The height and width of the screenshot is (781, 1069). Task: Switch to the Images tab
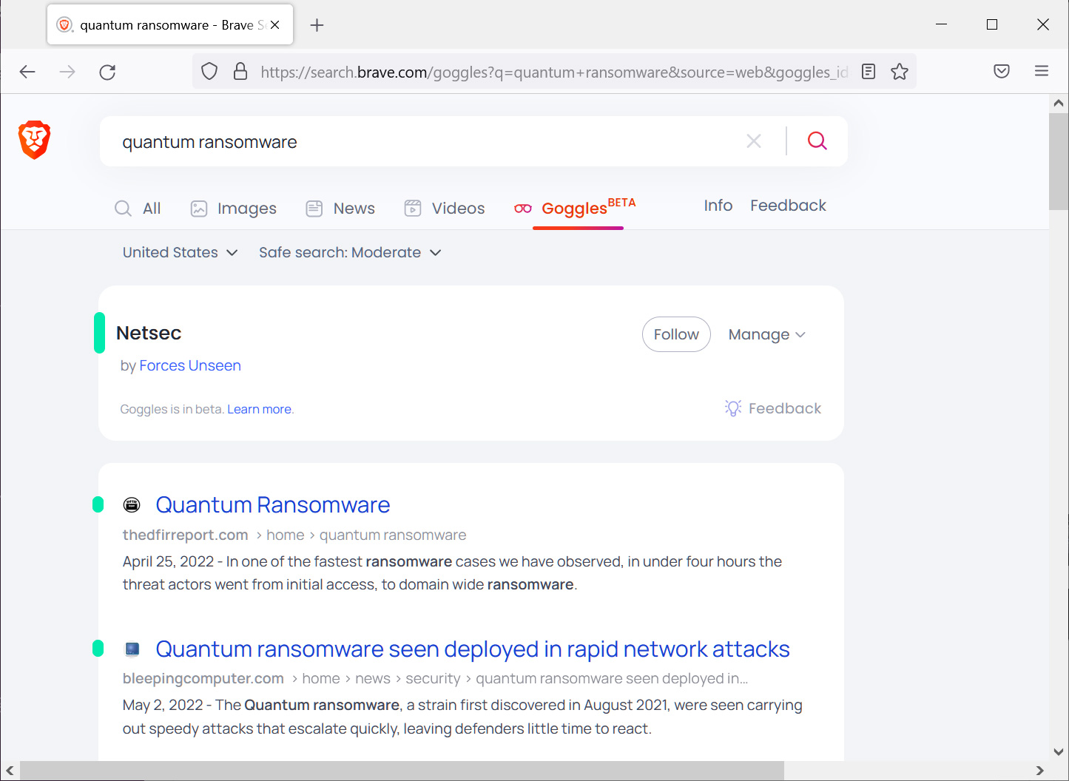tap(233, 209)
